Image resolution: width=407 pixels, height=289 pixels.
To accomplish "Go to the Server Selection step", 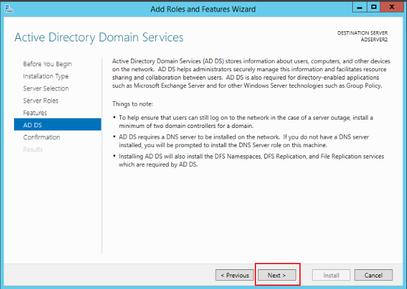I will 46,88.
